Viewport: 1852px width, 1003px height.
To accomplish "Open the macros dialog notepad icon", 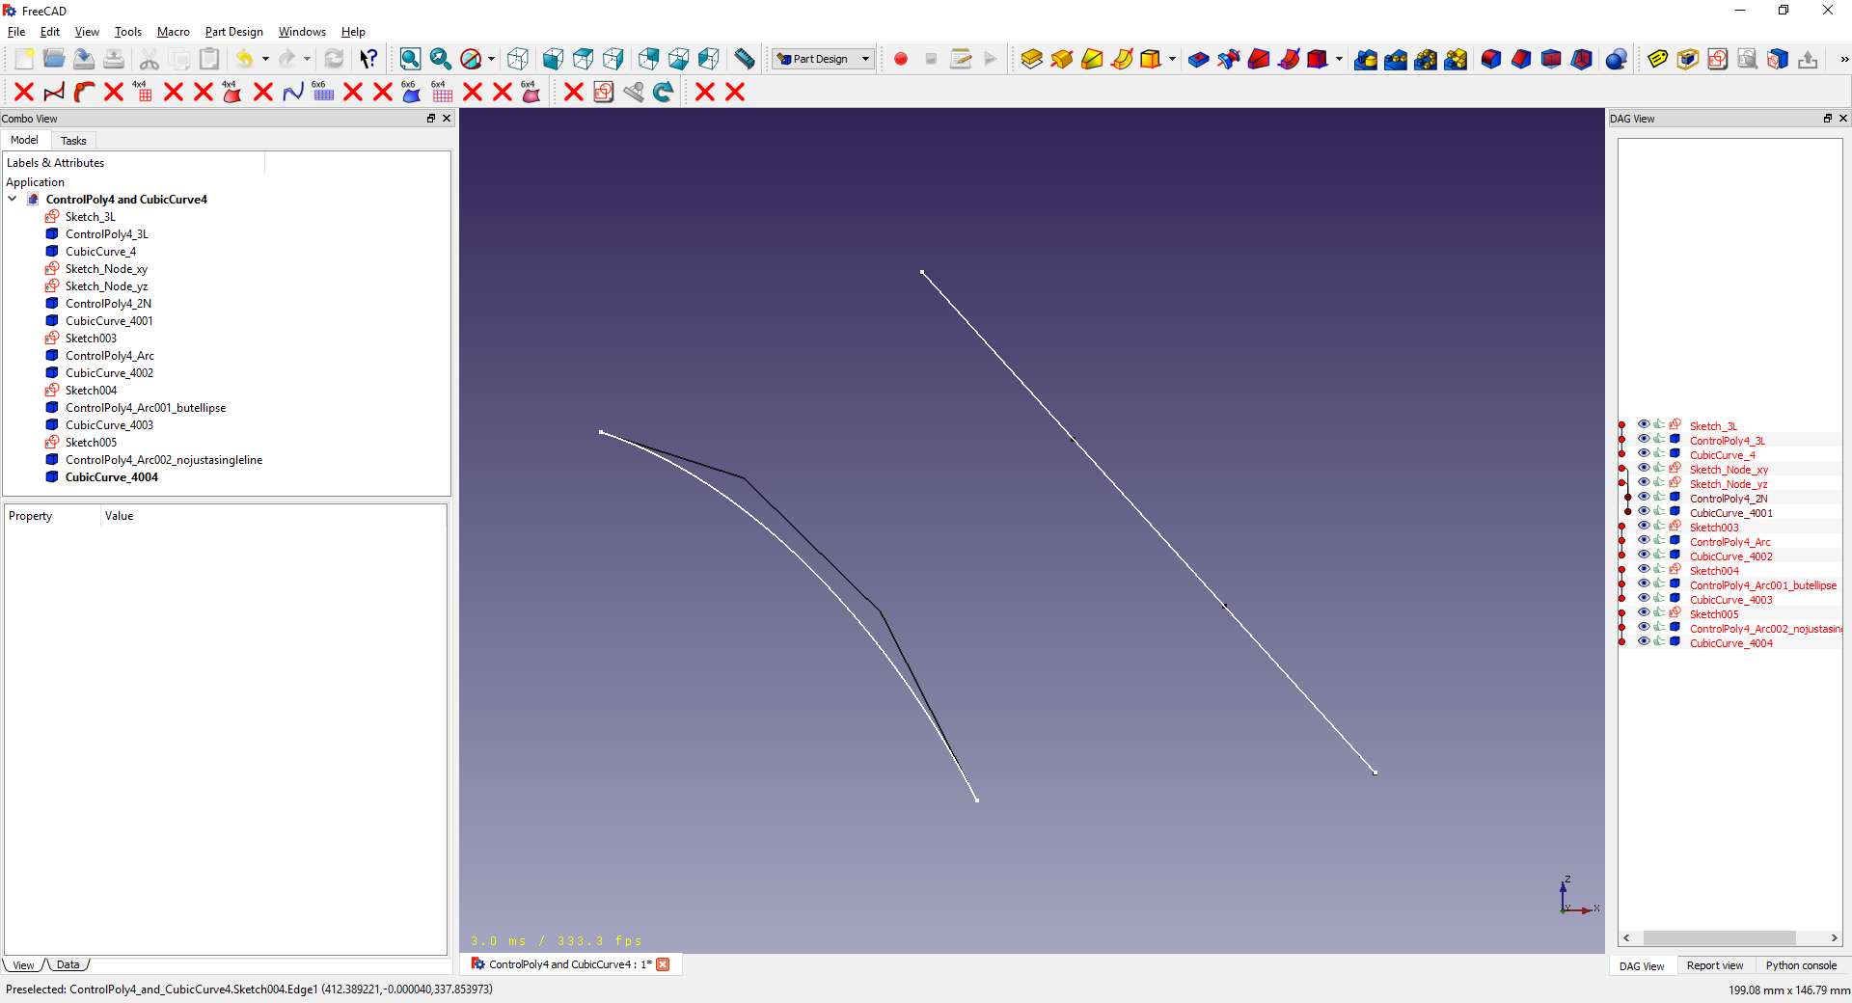I will (x=961, y=59).
